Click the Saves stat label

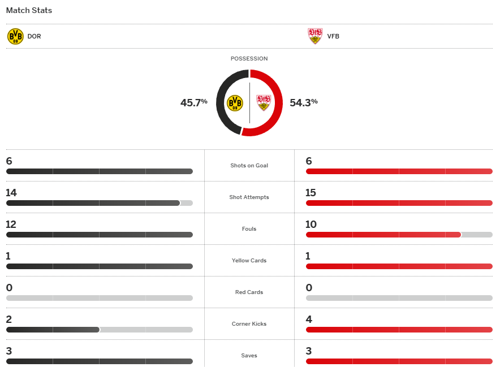[x=249, y=356]
